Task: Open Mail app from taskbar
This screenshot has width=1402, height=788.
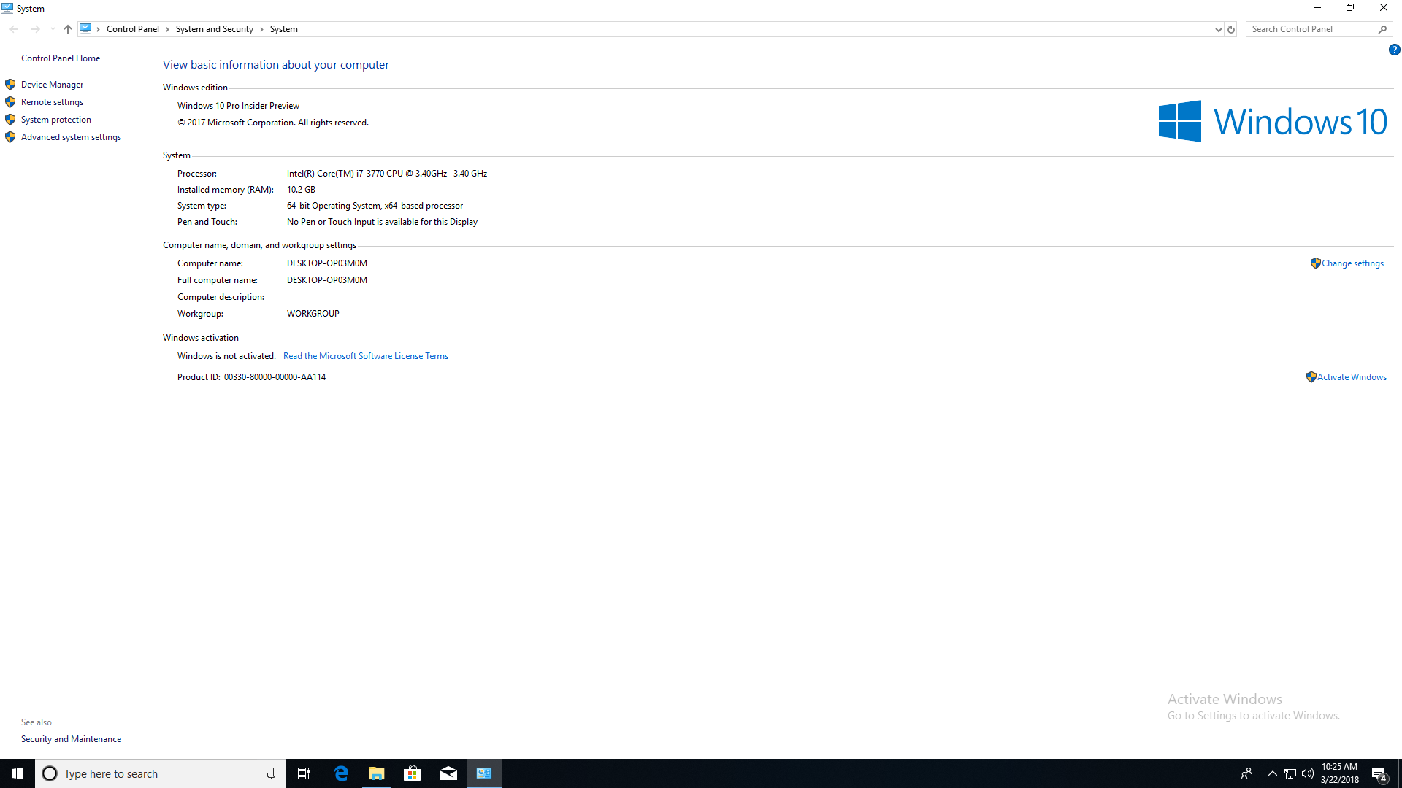Action: click(448, 773)
